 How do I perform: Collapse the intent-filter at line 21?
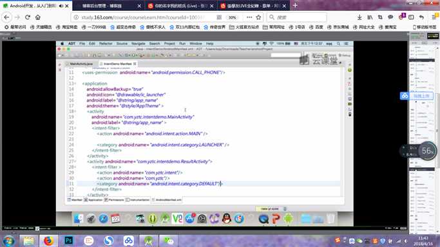(x=75, y=128)
